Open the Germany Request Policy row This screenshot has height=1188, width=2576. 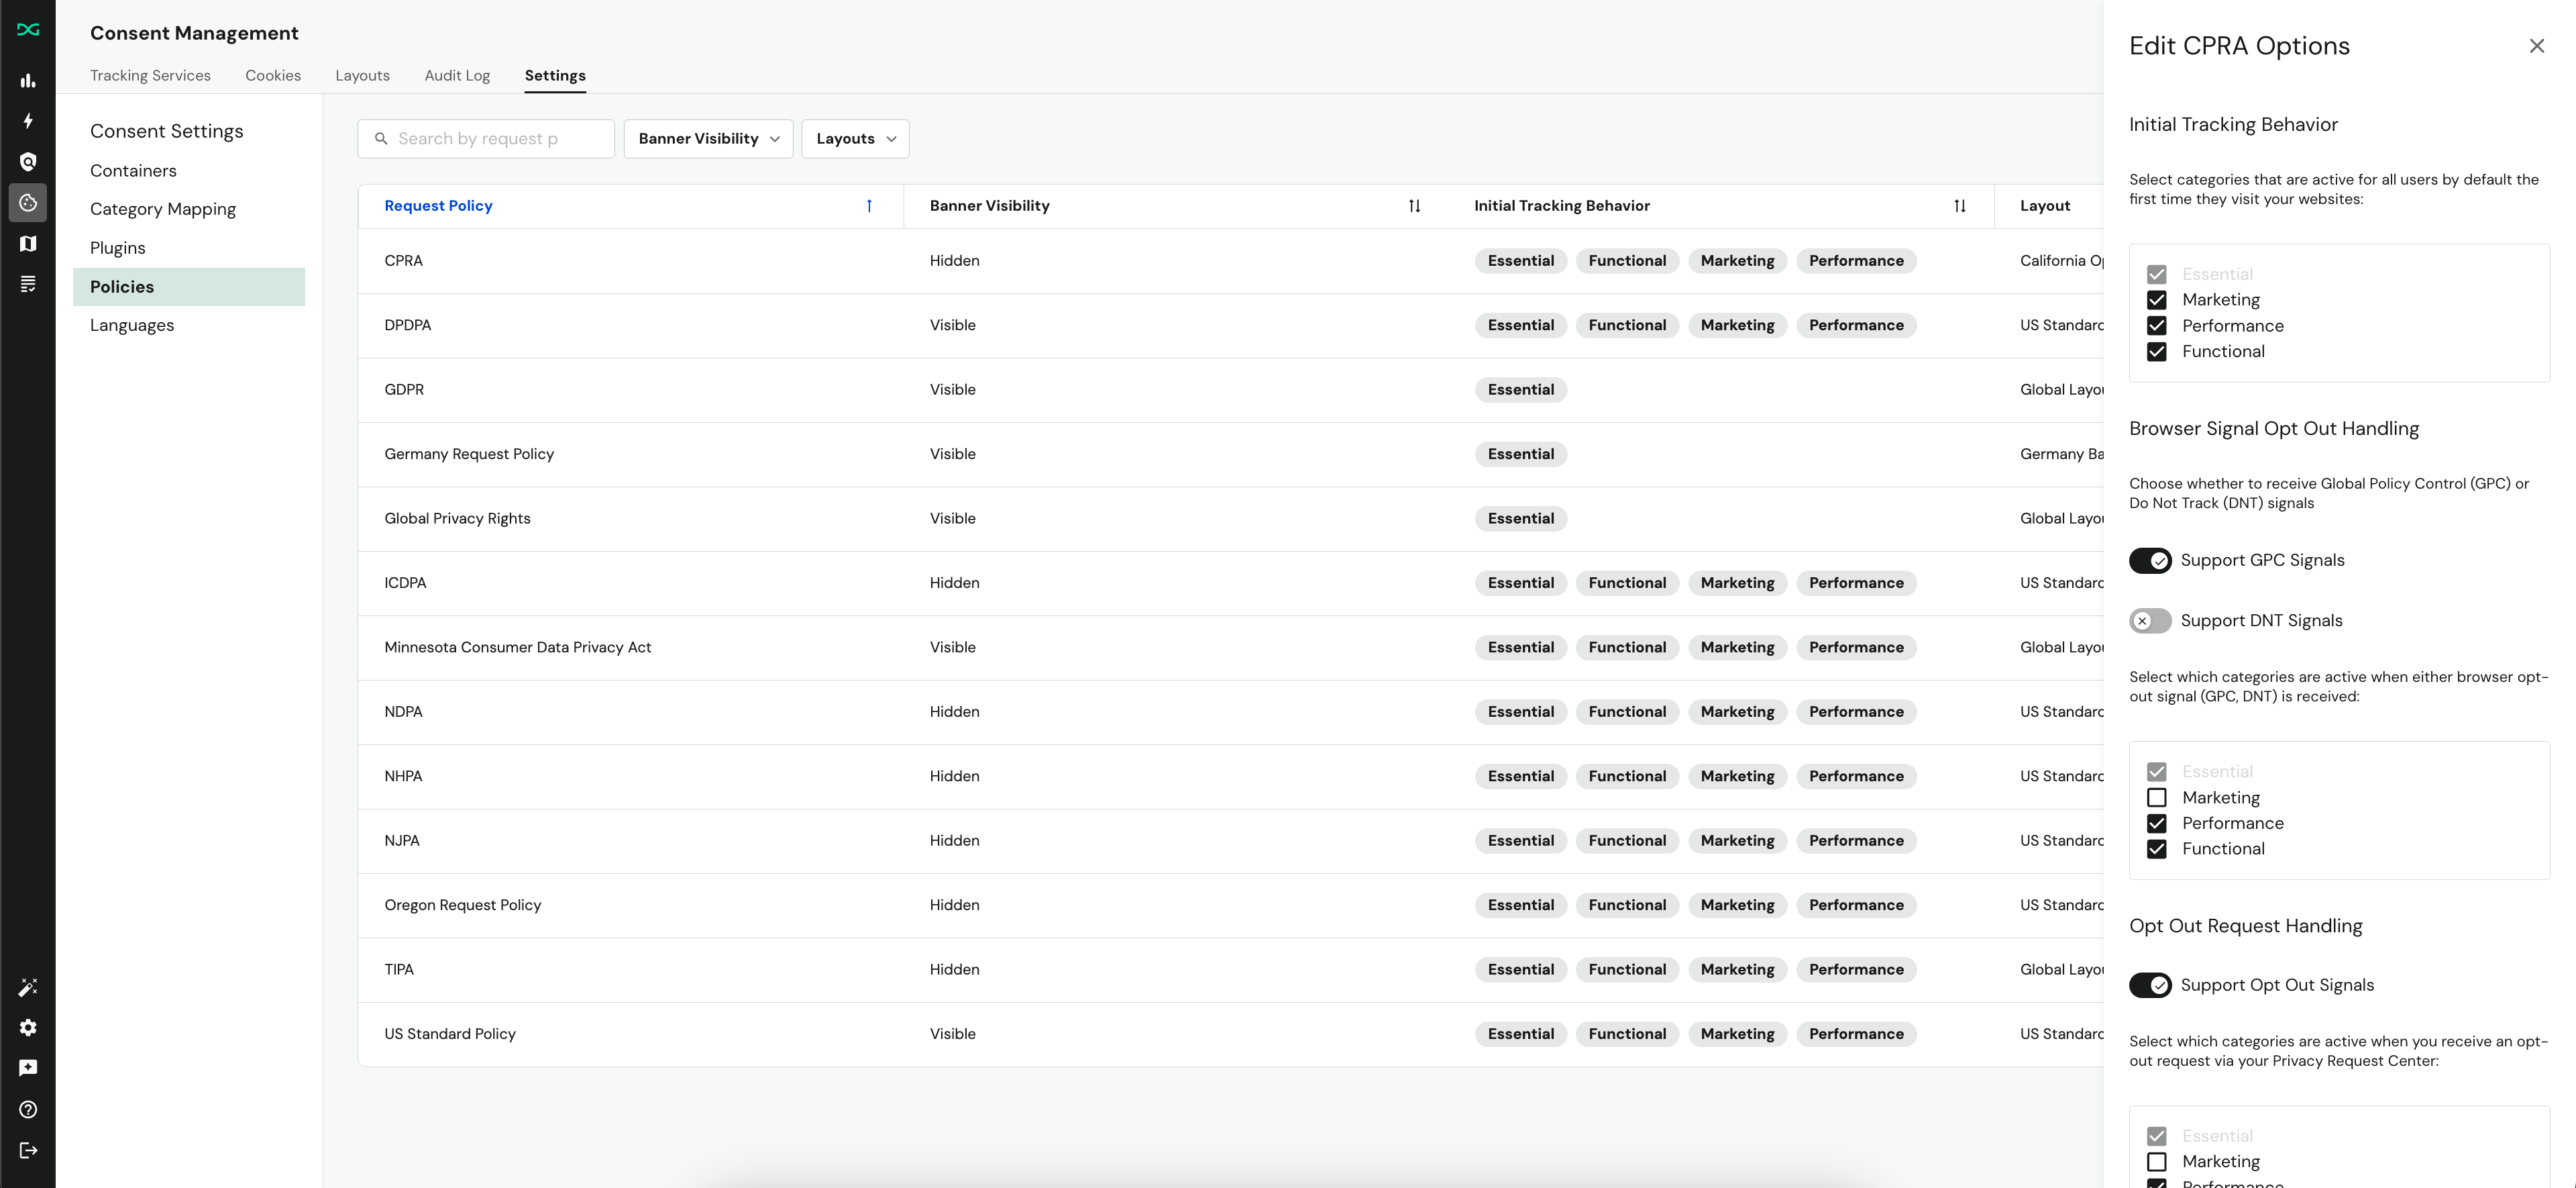pos(1231,454)
